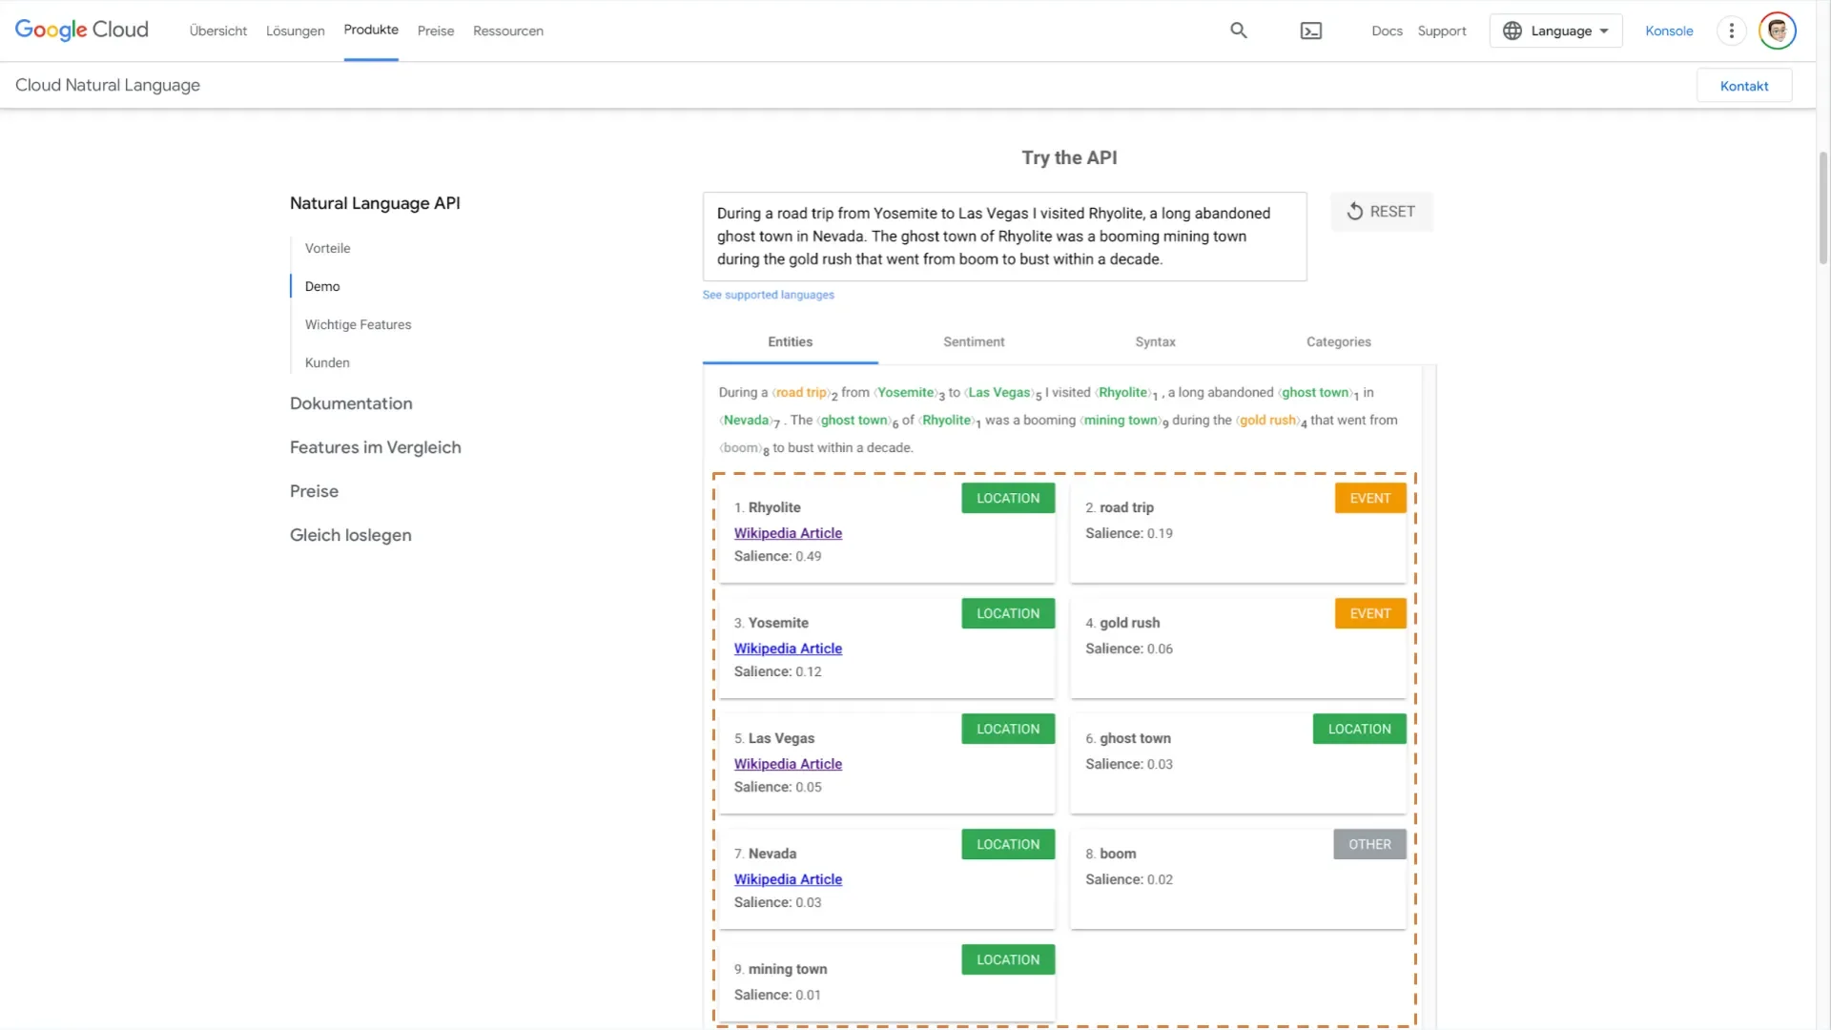1831x1030 pixels.
Task: Click into the API text input box
Action: 1003,237
